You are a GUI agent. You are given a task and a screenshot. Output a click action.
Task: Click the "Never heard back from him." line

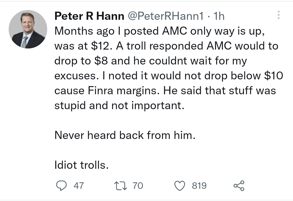125,135
